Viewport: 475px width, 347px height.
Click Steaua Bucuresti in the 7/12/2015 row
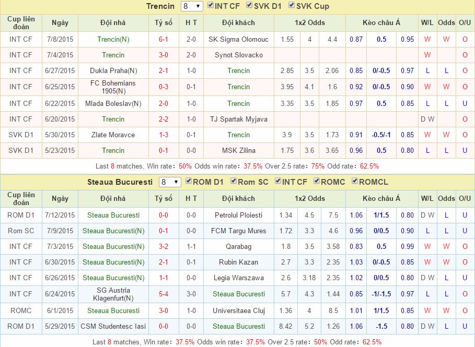coord(113,216)
